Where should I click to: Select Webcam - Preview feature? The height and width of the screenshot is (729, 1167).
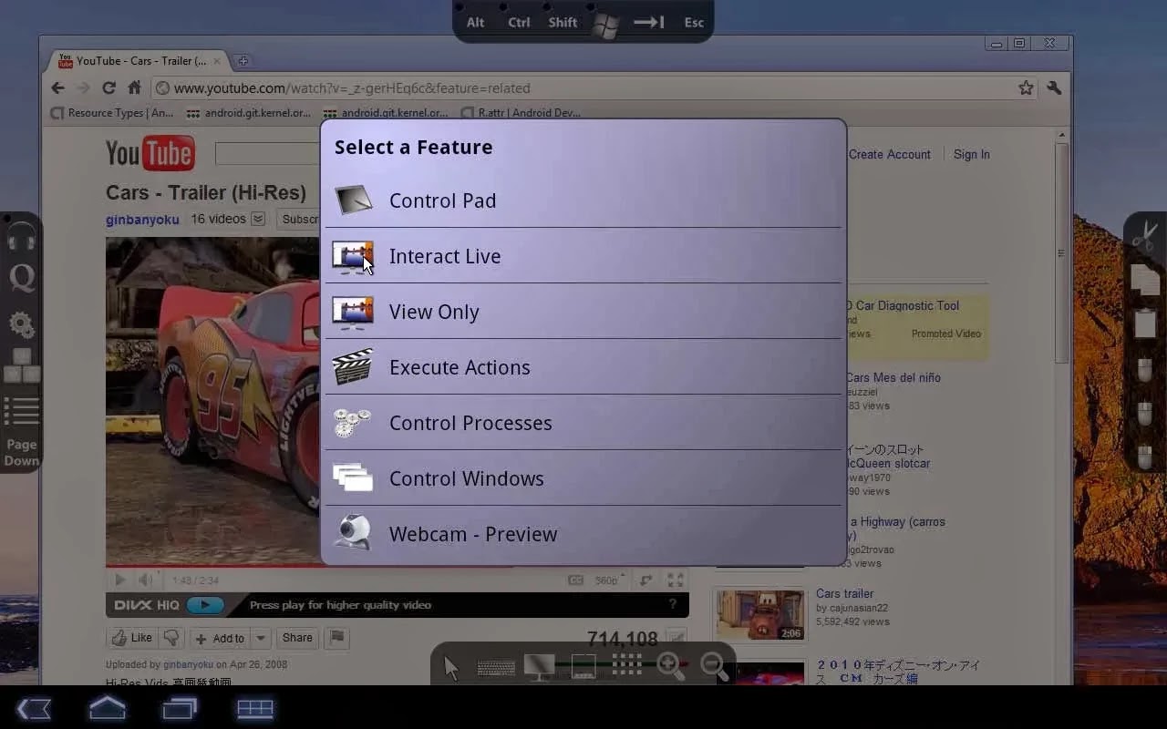coord(583,534)
